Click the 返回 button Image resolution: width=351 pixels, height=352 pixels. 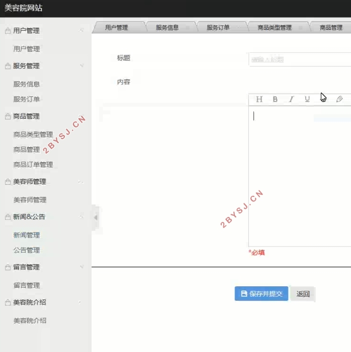pos(303,294)
